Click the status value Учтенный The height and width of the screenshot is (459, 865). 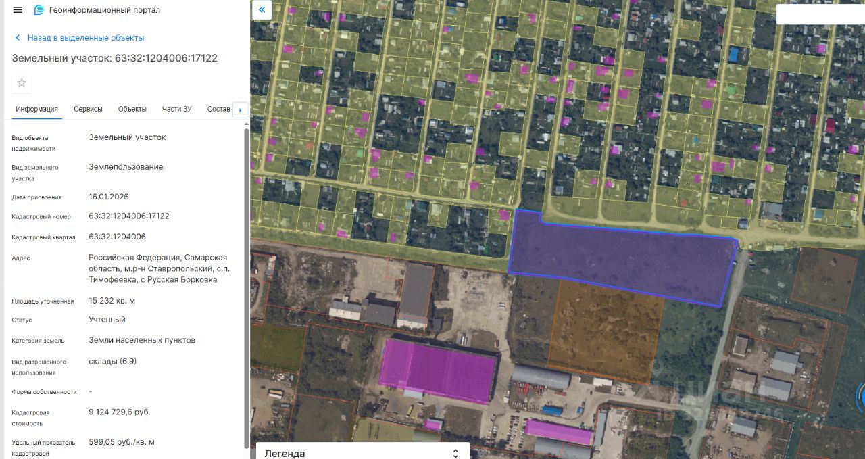(x=107, y=320)
